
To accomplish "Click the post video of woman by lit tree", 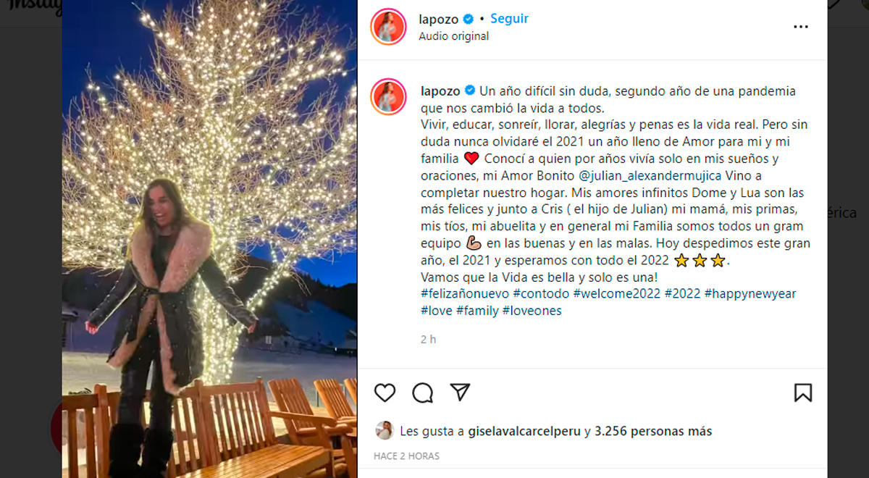I will [209, 239].
